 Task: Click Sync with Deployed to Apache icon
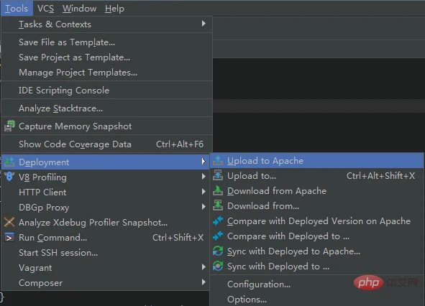pyautogui.click(x=218, y=251)
